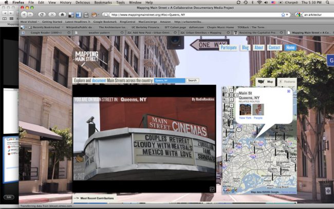The width and height of the screenshot is (334, 209).
Task: Select the Features tab above the map
Action: click(x=287, y=81)
